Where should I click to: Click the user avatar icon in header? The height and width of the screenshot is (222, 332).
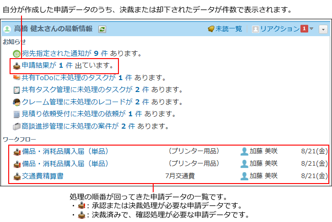(x=7, y=29)
